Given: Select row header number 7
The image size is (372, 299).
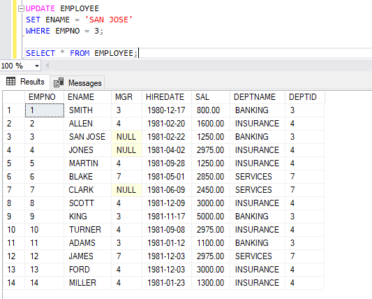Looking at the screenshot, I should 14,190.
